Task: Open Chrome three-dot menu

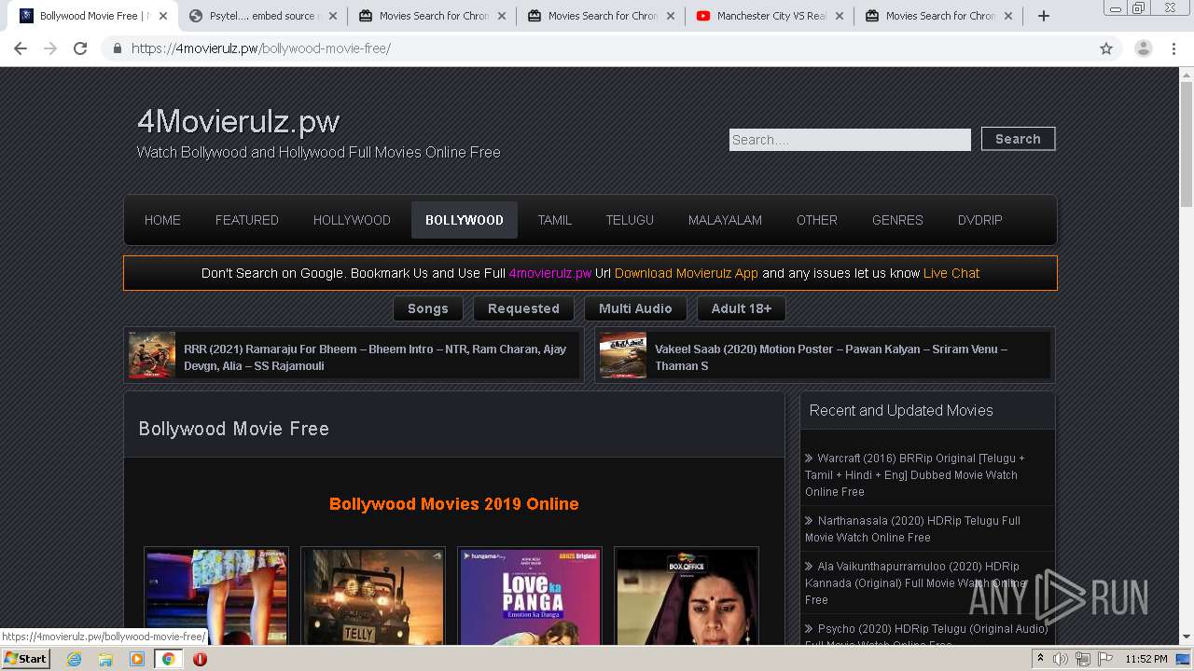Action: [1173, 48]
